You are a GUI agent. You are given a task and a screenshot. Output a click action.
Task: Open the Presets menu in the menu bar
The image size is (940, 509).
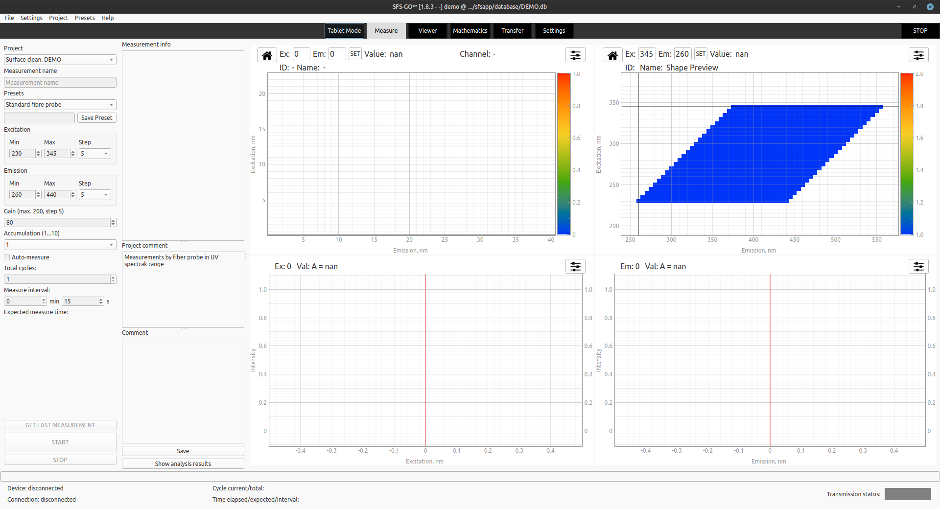tap(85, 18)
